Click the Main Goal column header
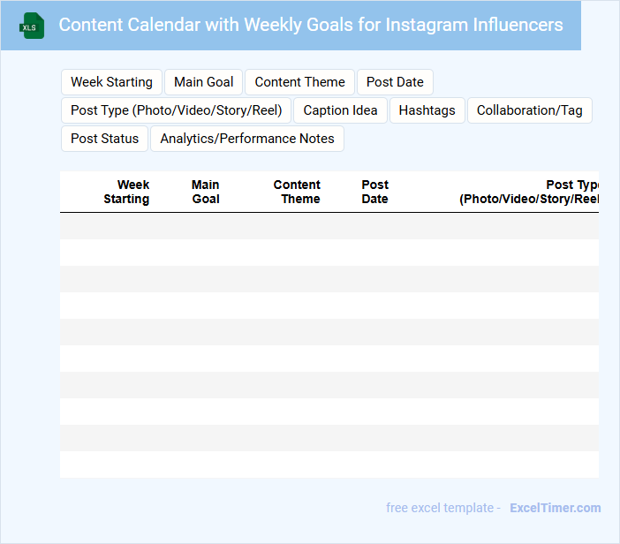The height and width of the screenshot is (544, 620). point(205,192)
